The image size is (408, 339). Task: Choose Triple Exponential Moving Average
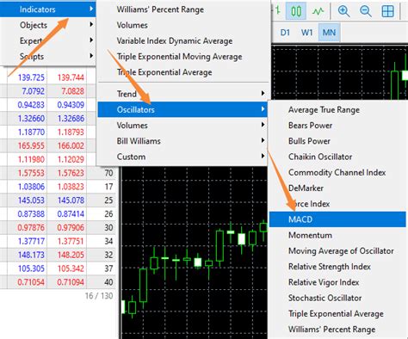[x=182, y=57]
